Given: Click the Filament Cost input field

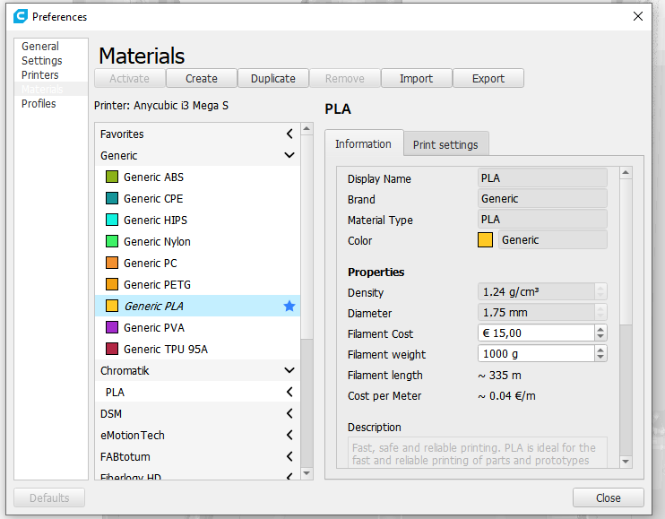Looking at the screenshot, I should coord(536,333).
